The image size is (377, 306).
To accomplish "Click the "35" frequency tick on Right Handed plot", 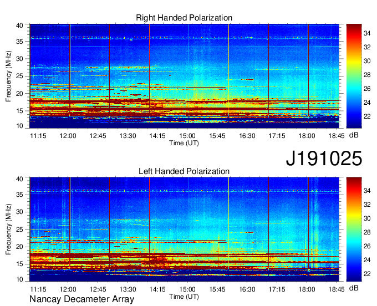I will pyautogui.click(x=19, y=42).
